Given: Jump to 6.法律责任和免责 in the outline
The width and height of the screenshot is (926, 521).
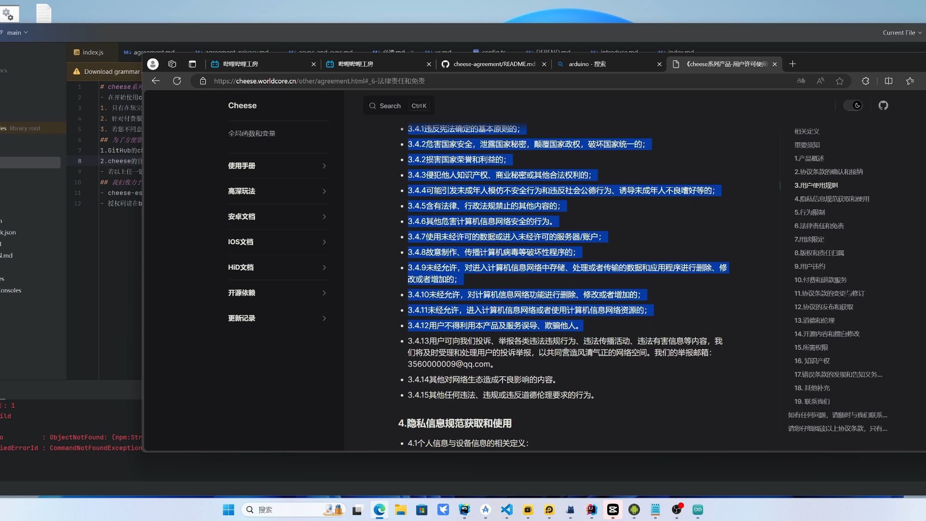Looking at the screenshot, I should click(x=819, y=226).
